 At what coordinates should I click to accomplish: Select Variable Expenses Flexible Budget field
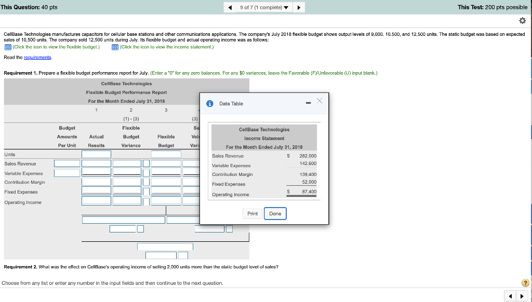[166, 172]
